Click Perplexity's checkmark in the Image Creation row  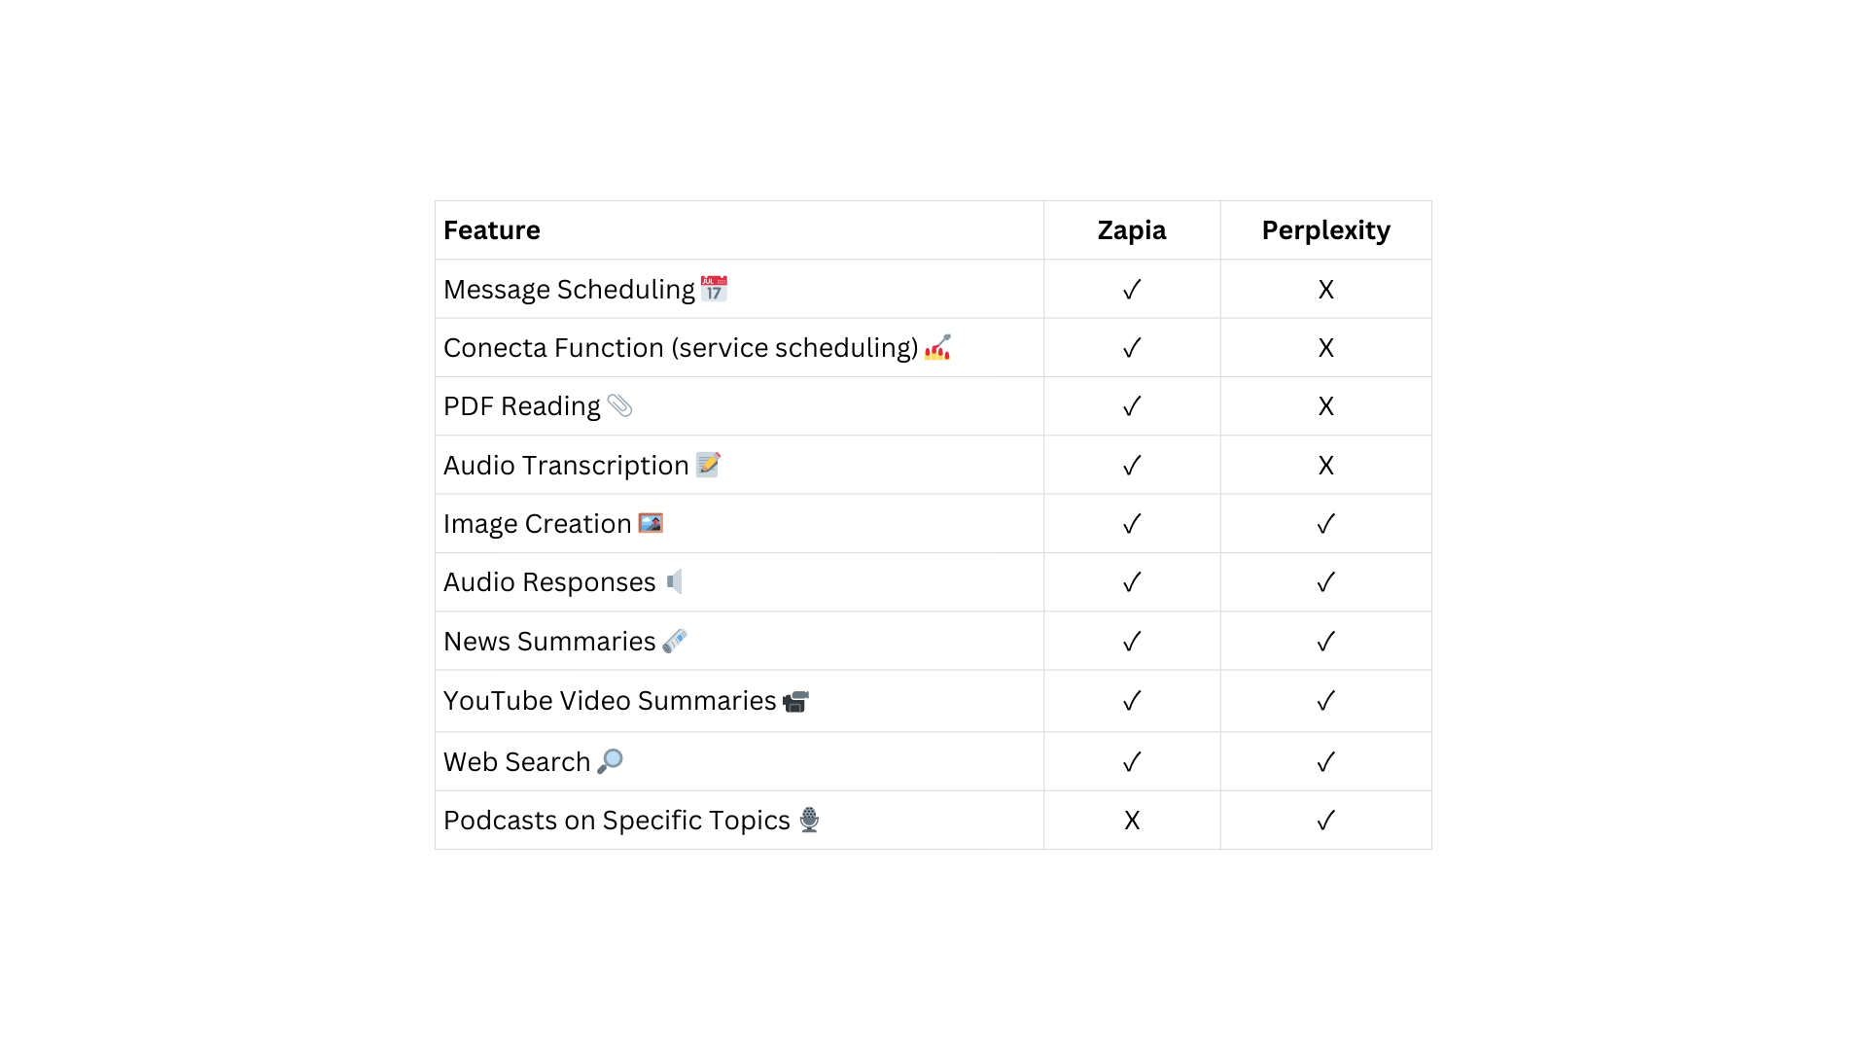1325,524
